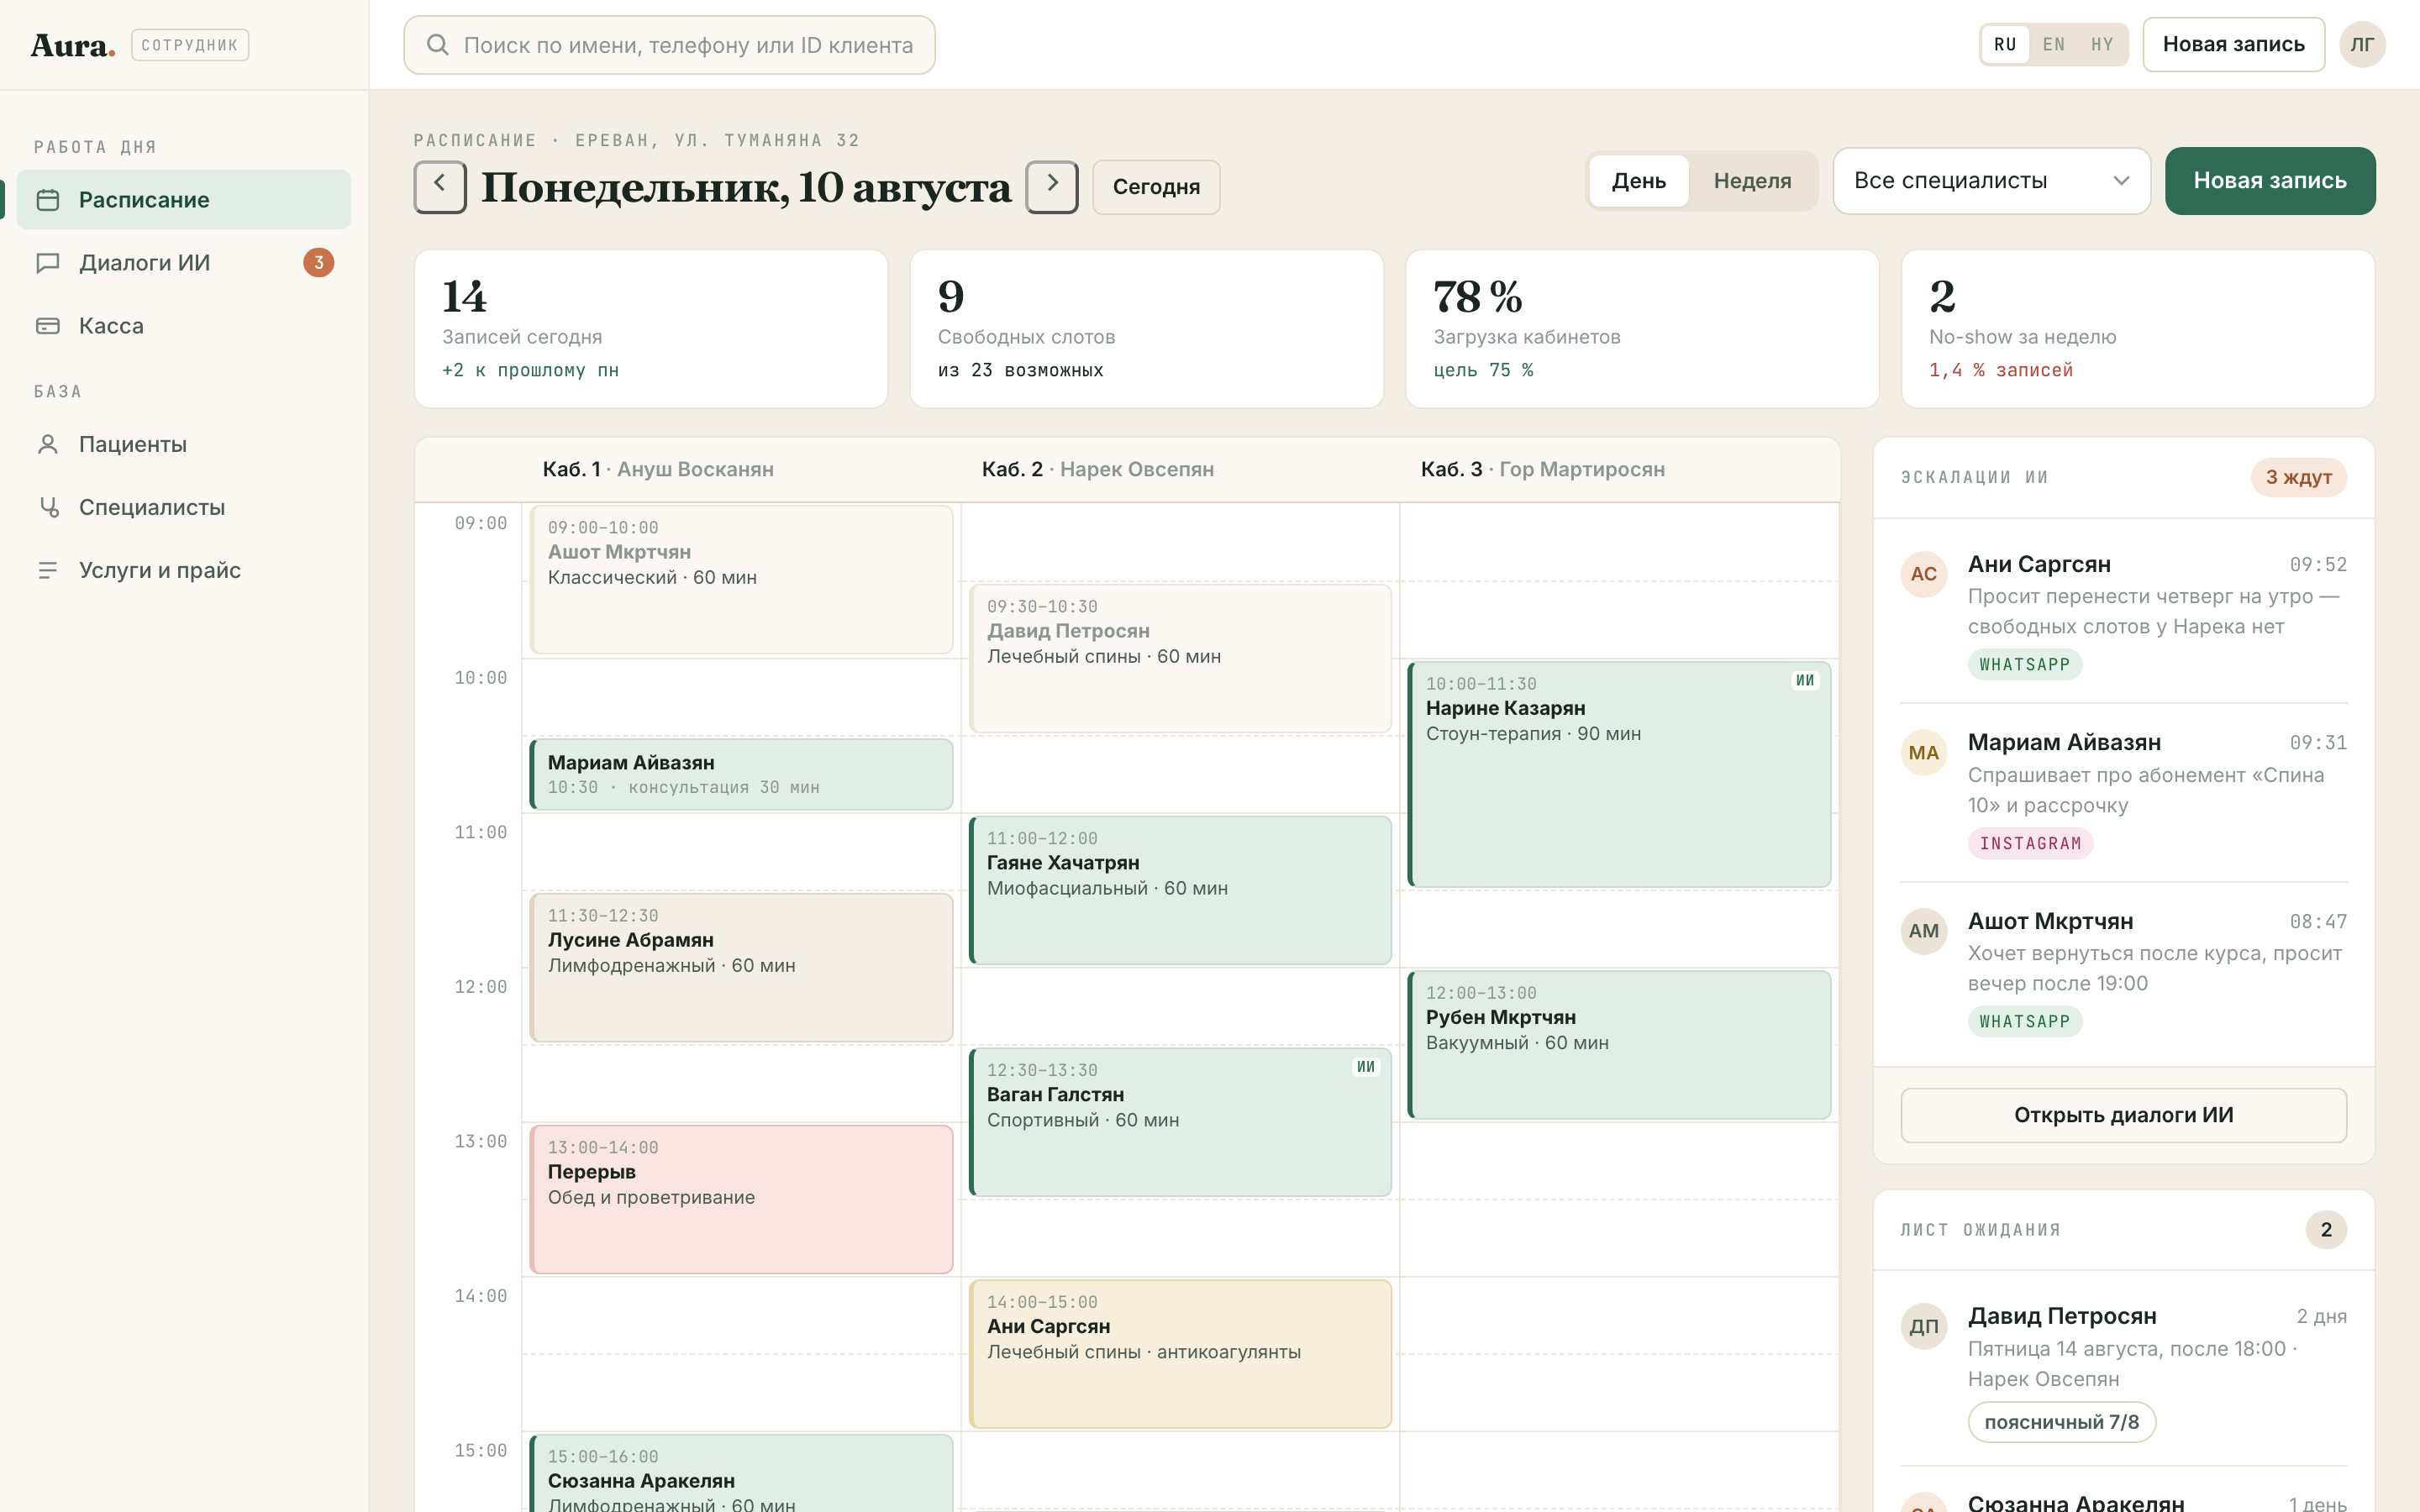Go to previous day with left arrow
Viewport: 2420px width, 1512px height.
[x=440, y=186]
